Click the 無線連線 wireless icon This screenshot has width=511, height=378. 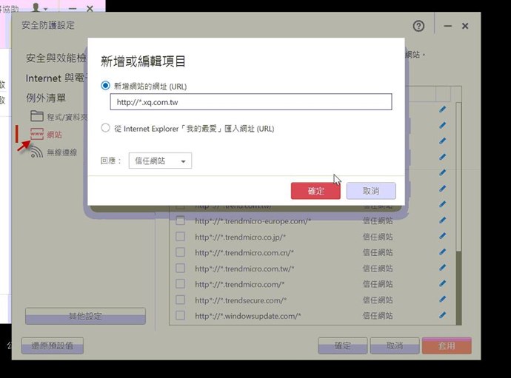pyautogui.click(x=37, y=152)
